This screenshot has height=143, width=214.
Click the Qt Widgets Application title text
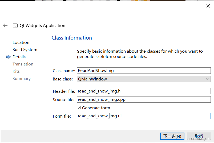coord(42,26)
